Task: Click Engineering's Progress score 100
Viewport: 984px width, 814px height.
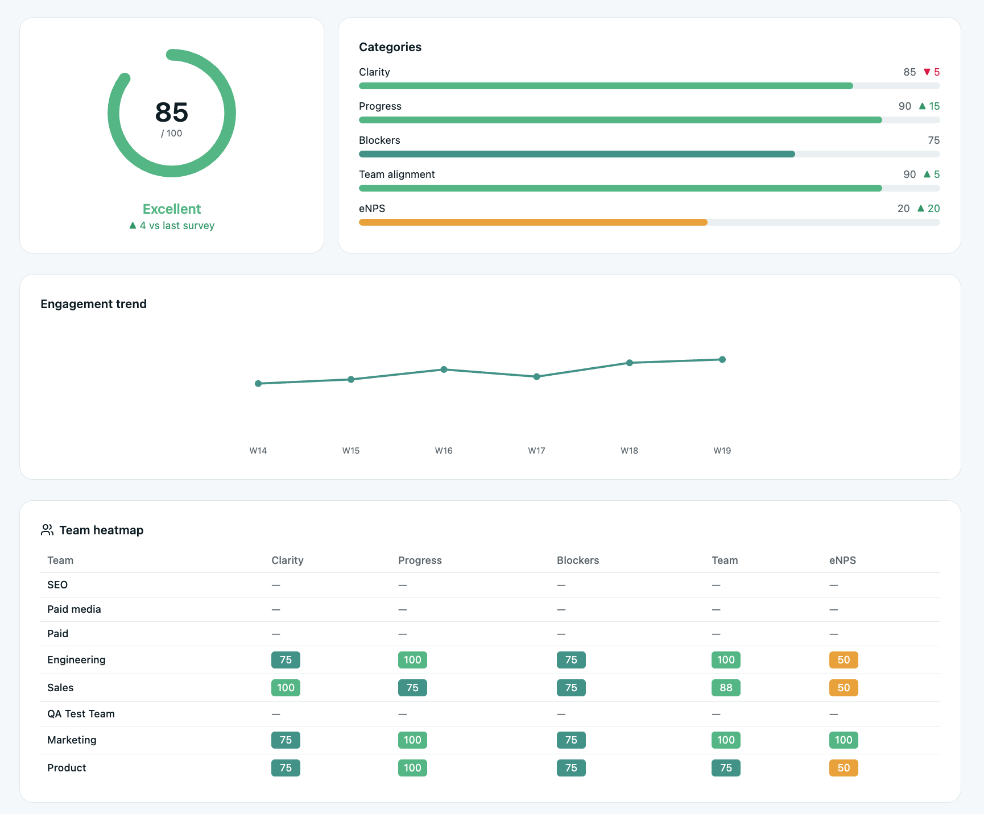Action: [412, 660]
